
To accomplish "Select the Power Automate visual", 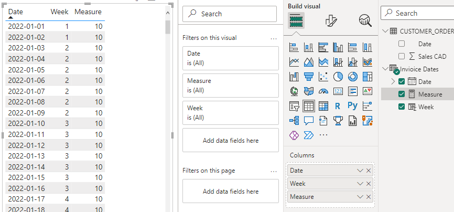I will [309, 135].
